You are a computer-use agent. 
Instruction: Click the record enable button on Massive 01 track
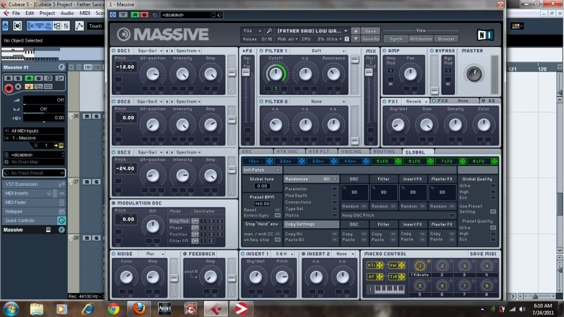pyautogui.click(x=8, y=88)
